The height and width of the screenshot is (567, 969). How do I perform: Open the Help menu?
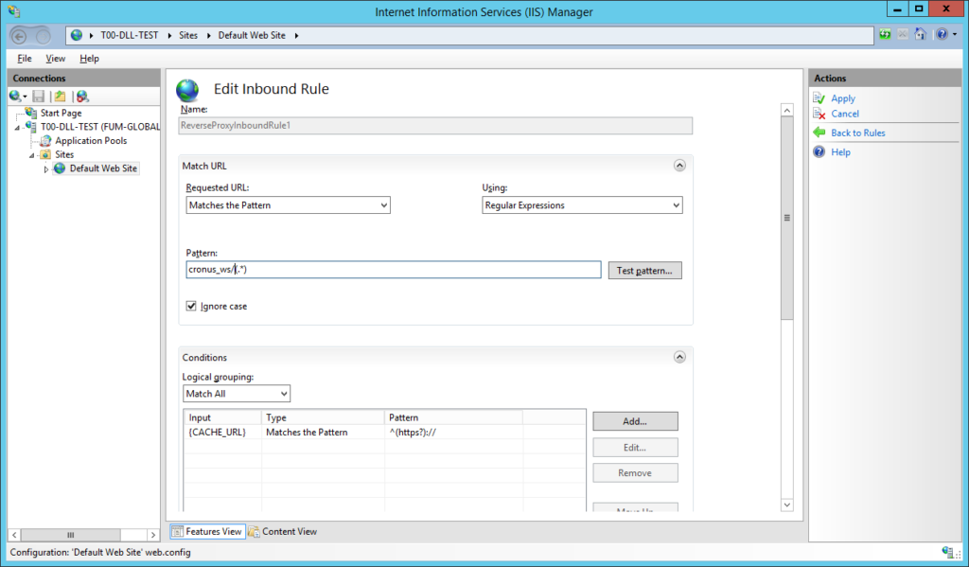[89, 58]
